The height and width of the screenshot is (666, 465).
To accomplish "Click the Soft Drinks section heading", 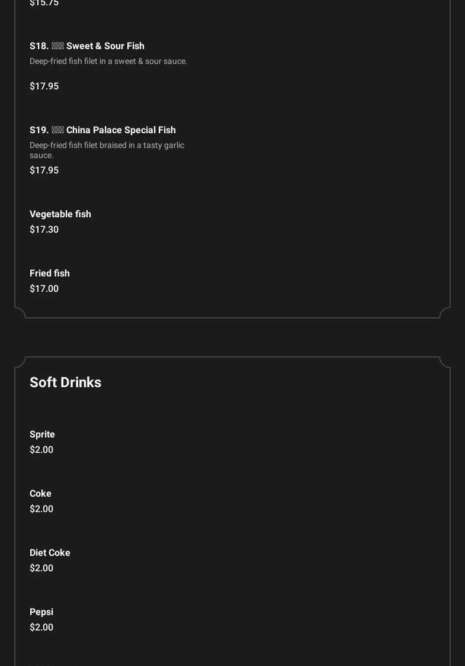I will [x=66, y=383].
